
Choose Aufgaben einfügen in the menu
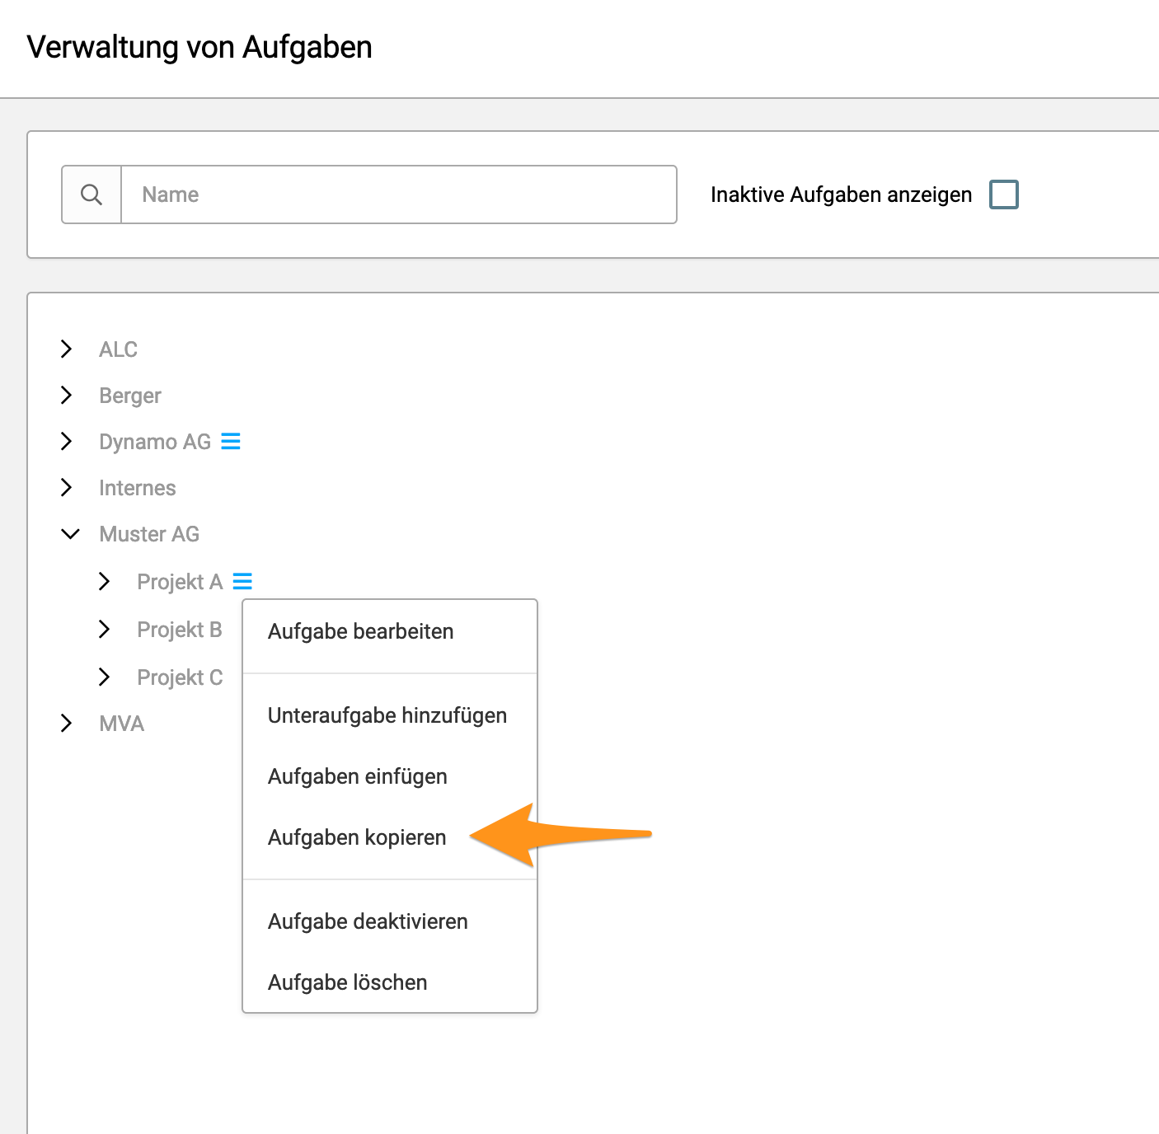click(390, 776)
